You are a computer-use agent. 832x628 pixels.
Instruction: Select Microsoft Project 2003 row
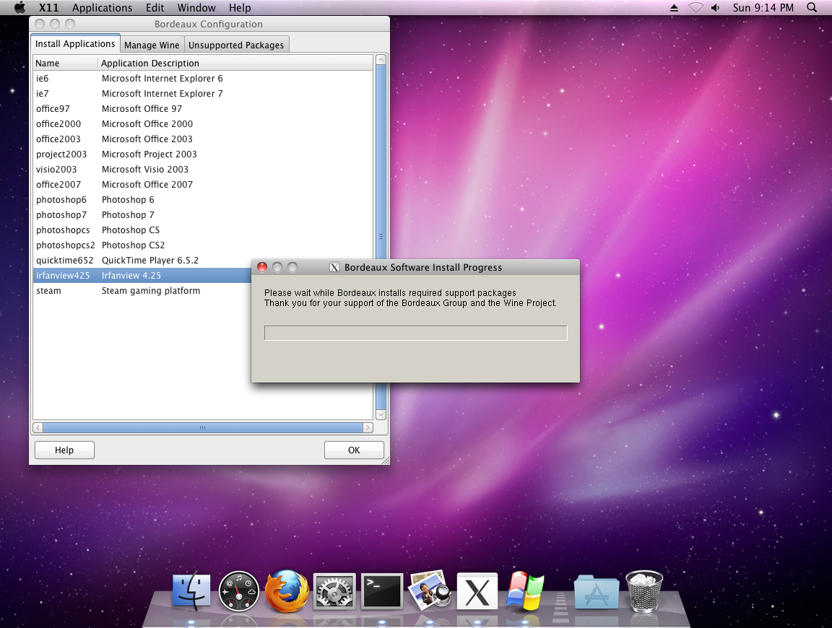click(203, 154)
